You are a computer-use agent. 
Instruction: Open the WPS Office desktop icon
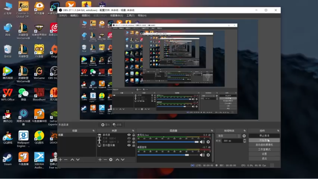pos(8,95)
